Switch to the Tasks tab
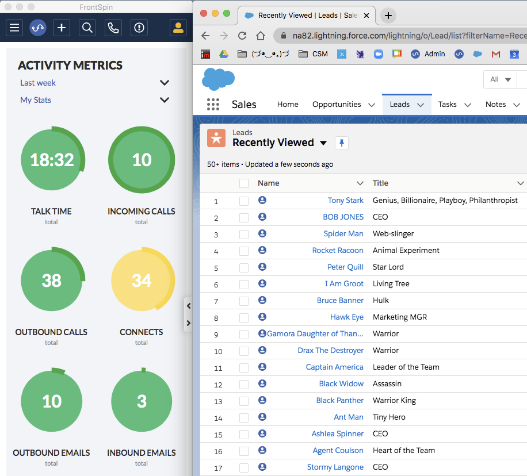527x476 pixels. 448,105
